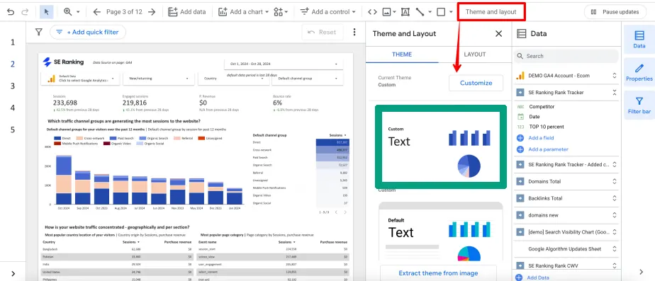Image resolution: width=655 pixels, height=281 pixels.
Task: Select the line drawing tool
Action: tap(420, 12)
